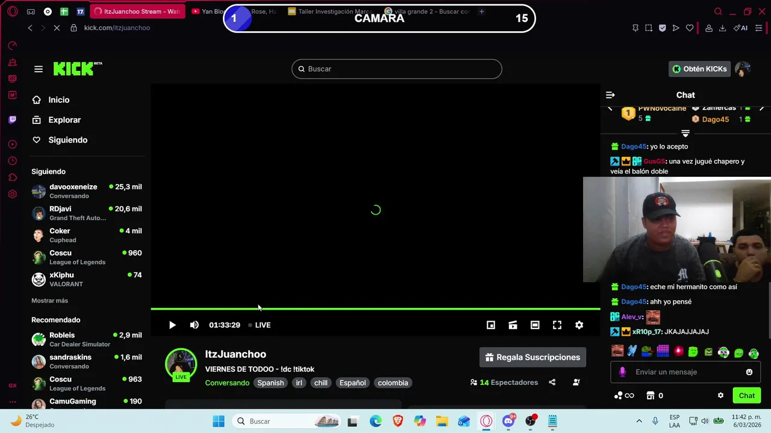The image size is (771, 433).
Task: Select the chill tag
Action: pos(320,382)
